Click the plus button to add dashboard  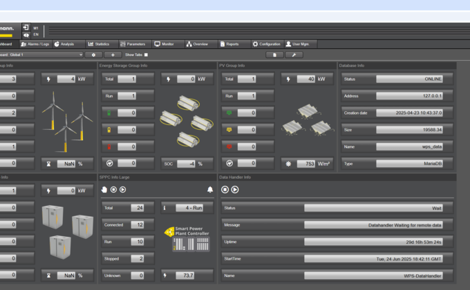[113, 55]
